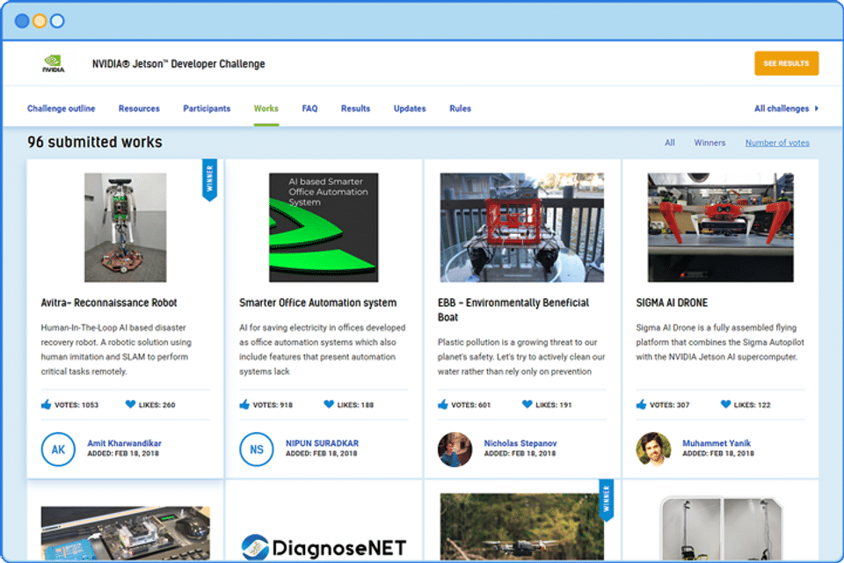Open the All challenges arrow link
Screen dimensions: 844x563
pyautogui.click(x=786, y=108)
